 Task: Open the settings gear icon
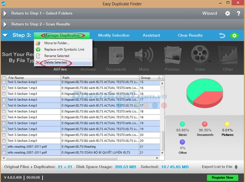click(228, 13)
